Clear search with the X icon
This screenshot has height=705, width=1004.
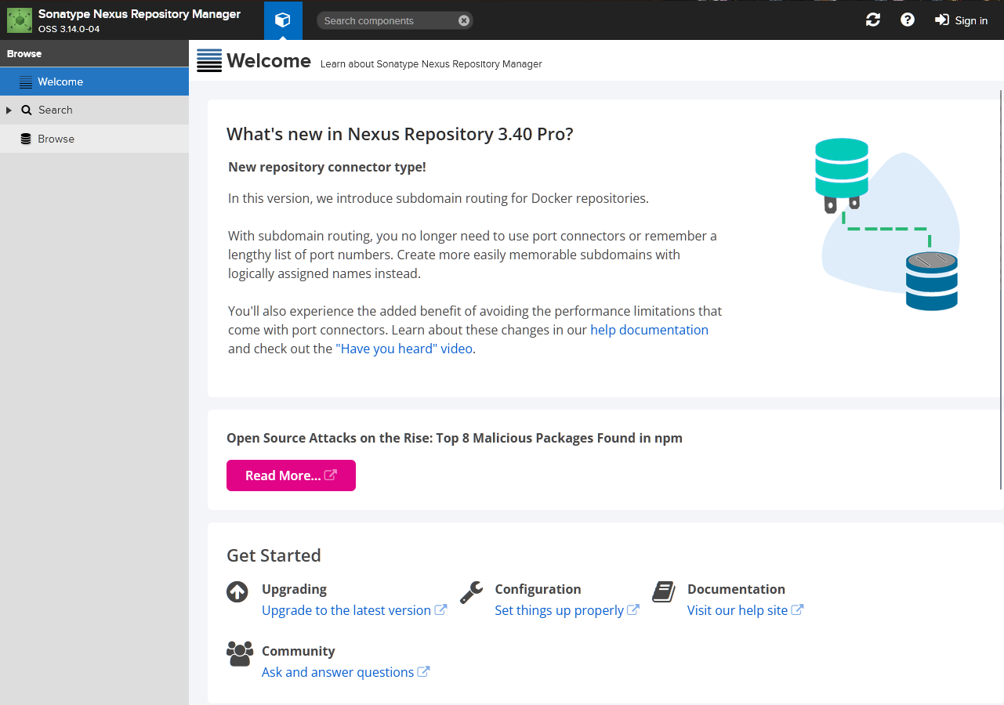[x=464, y=20]
